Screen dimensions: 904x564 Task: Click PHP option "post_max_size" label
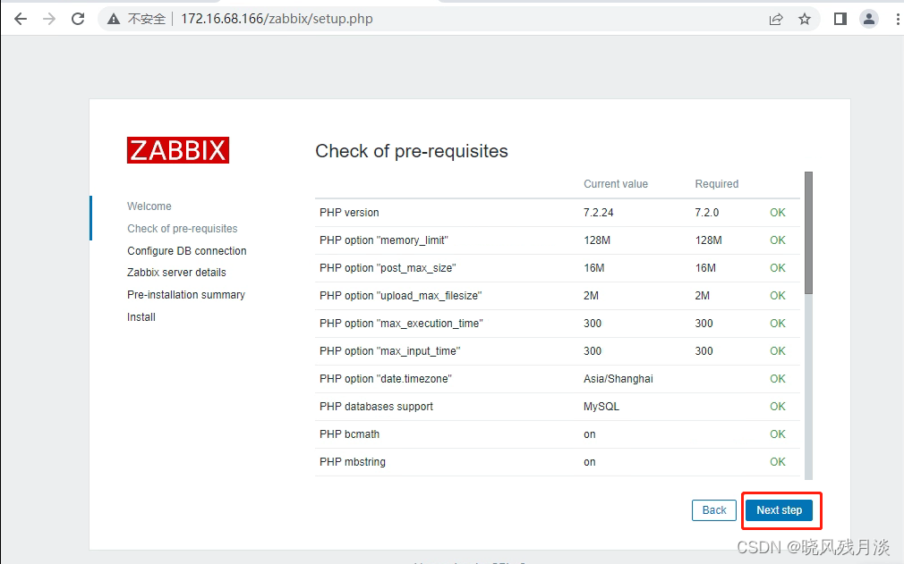[x=388, y=267]
